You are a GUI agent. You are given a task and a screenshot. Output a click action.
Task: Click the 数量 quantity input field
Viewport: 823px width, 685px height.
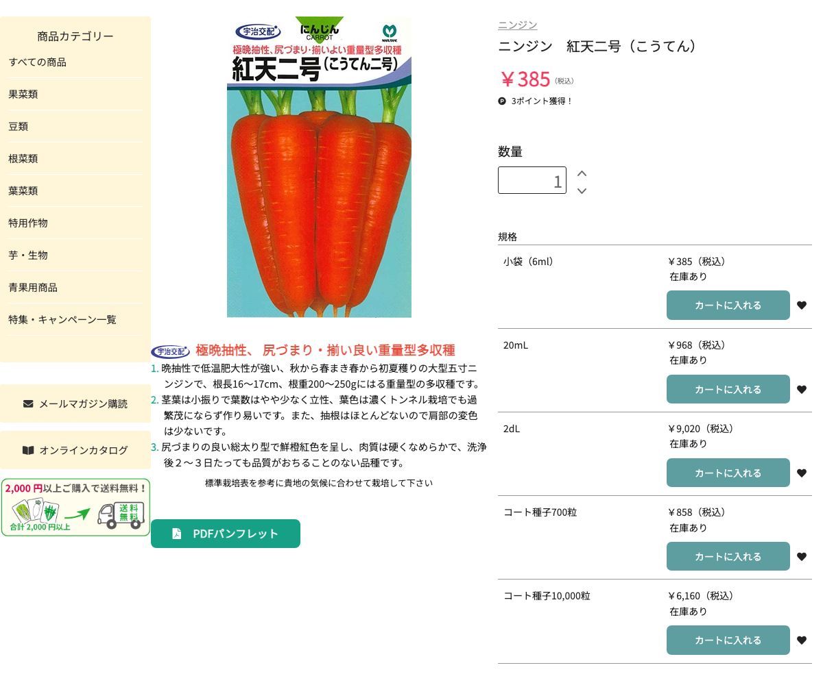click(532, 181)
